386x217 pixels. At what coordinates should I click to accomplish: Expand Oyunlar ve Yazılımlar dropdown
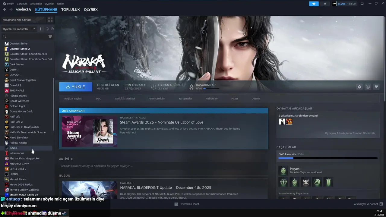19,29
